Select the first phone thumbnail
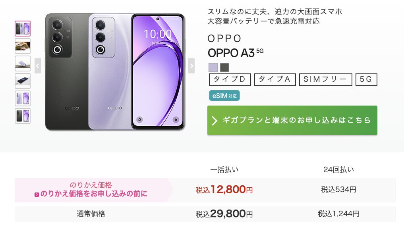 click(23, 29)
